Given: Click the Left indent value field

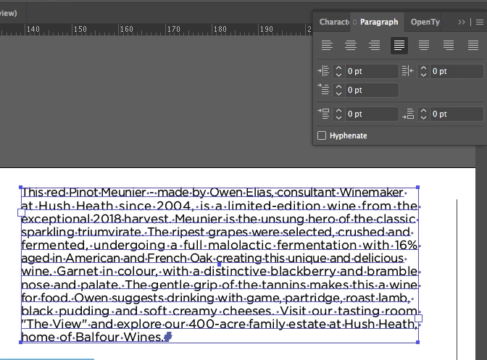Looking at the screenshot, I should tap(372, 72).
